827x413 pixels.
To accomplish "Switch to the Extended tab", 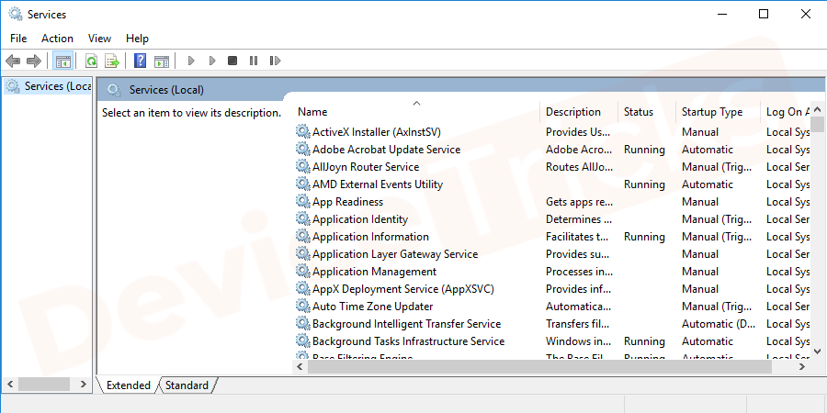I will (x=128, y=385).
